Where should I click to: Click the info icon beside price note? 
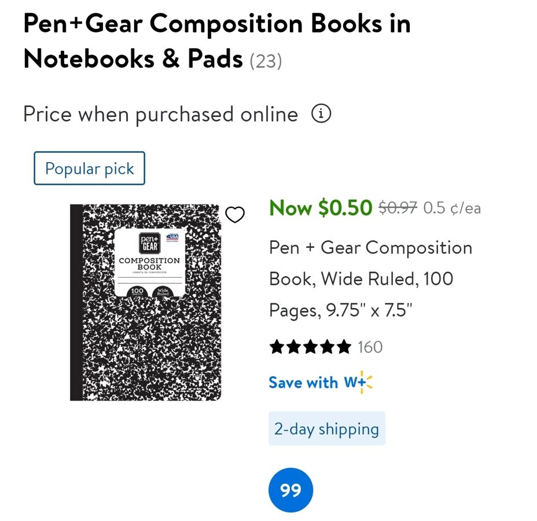[x=321, y=113]
